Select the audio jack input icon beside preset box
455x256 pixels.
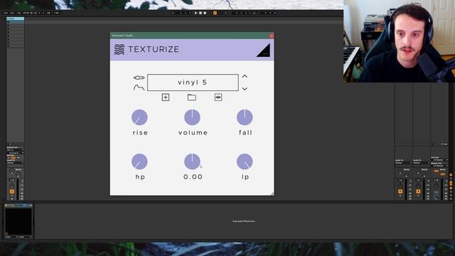click(x=139, y=78)
